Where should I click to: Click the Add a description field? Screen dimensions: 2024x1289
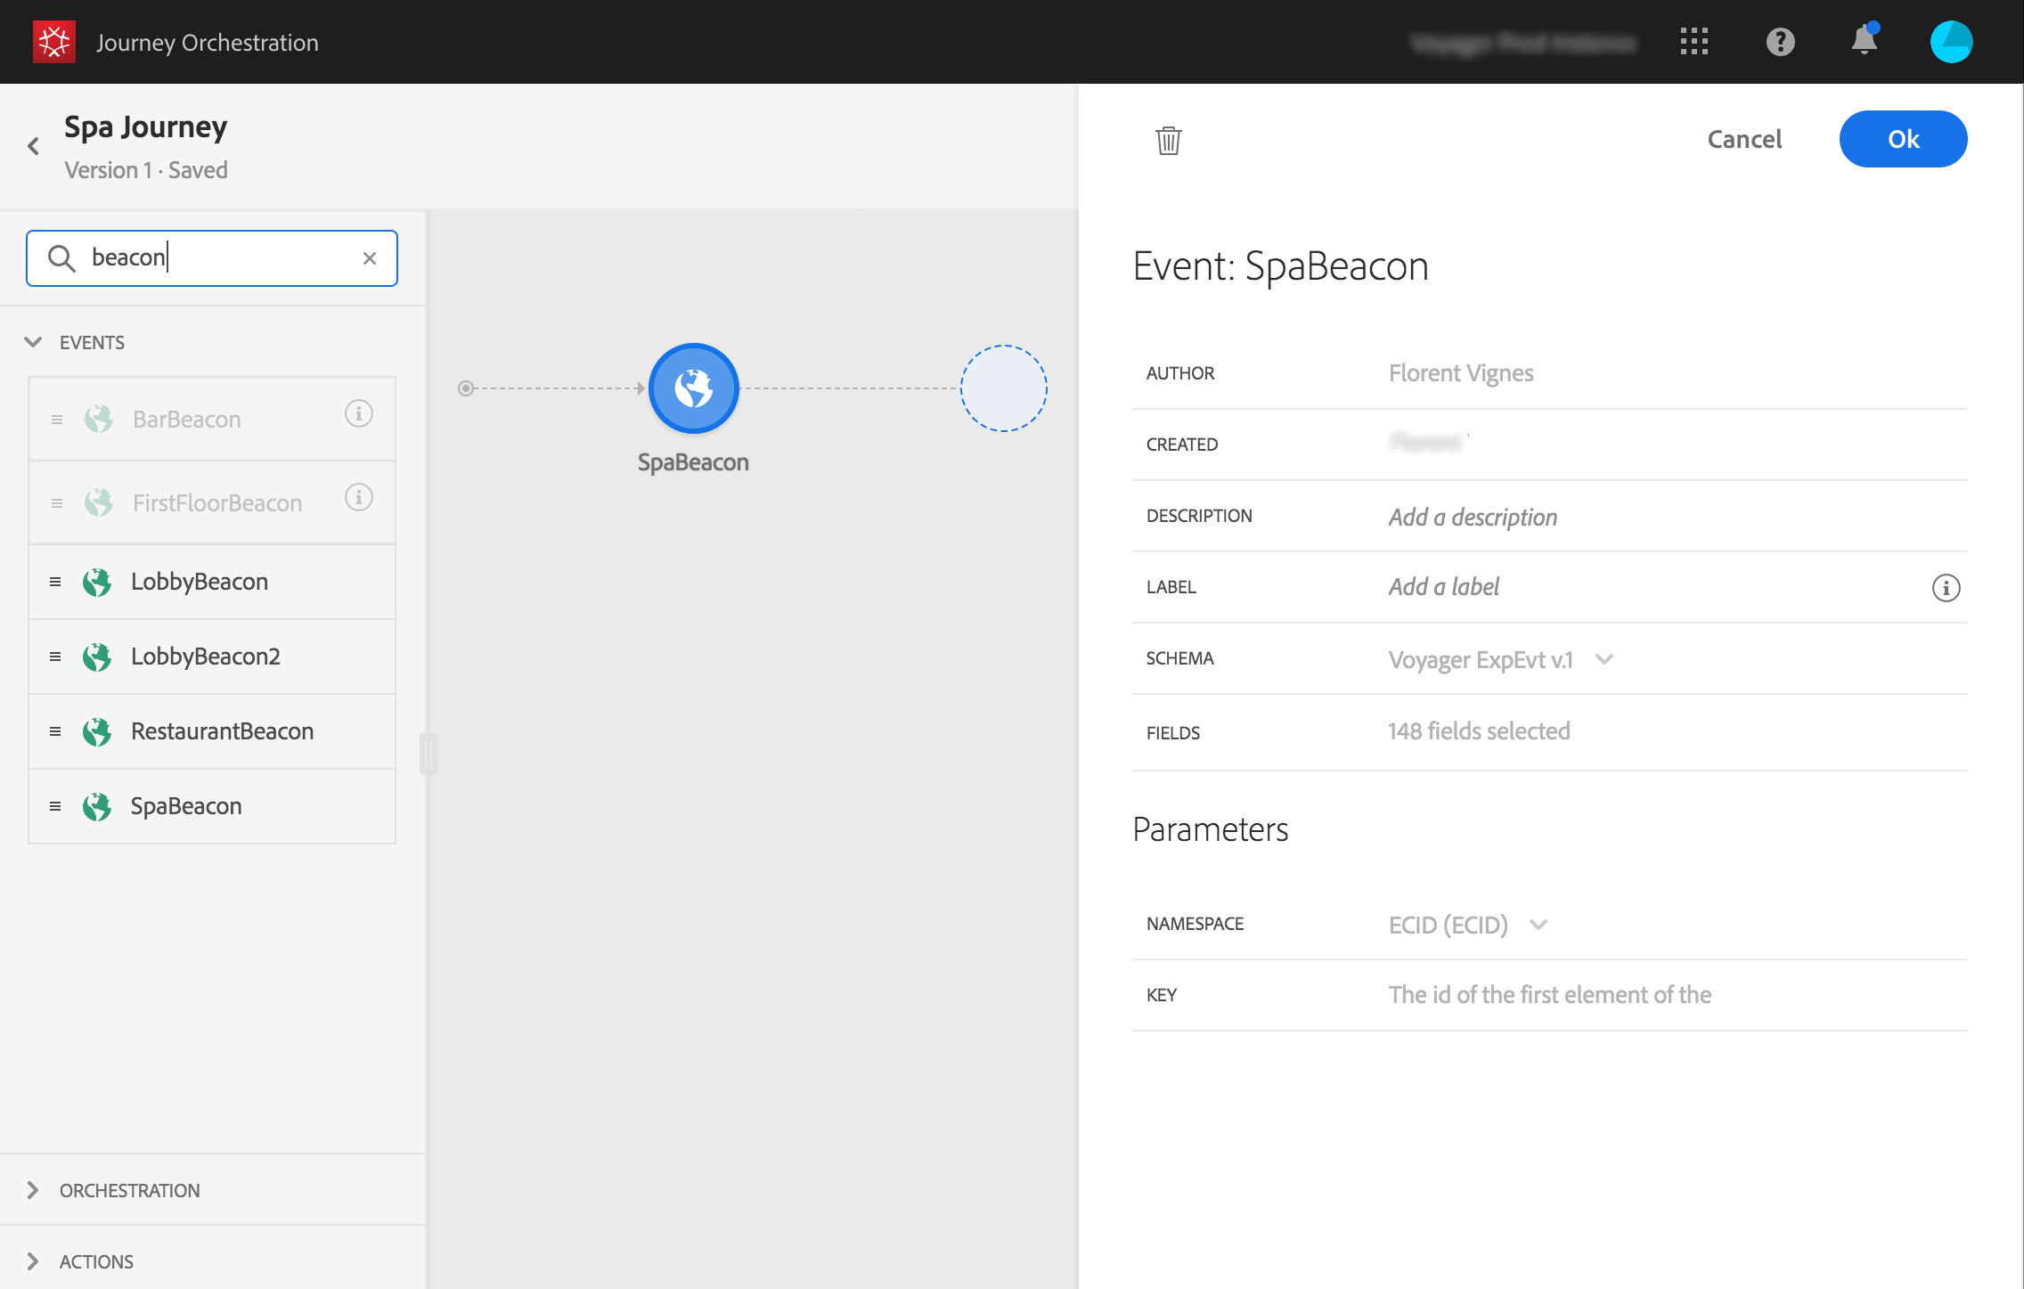1473,517
